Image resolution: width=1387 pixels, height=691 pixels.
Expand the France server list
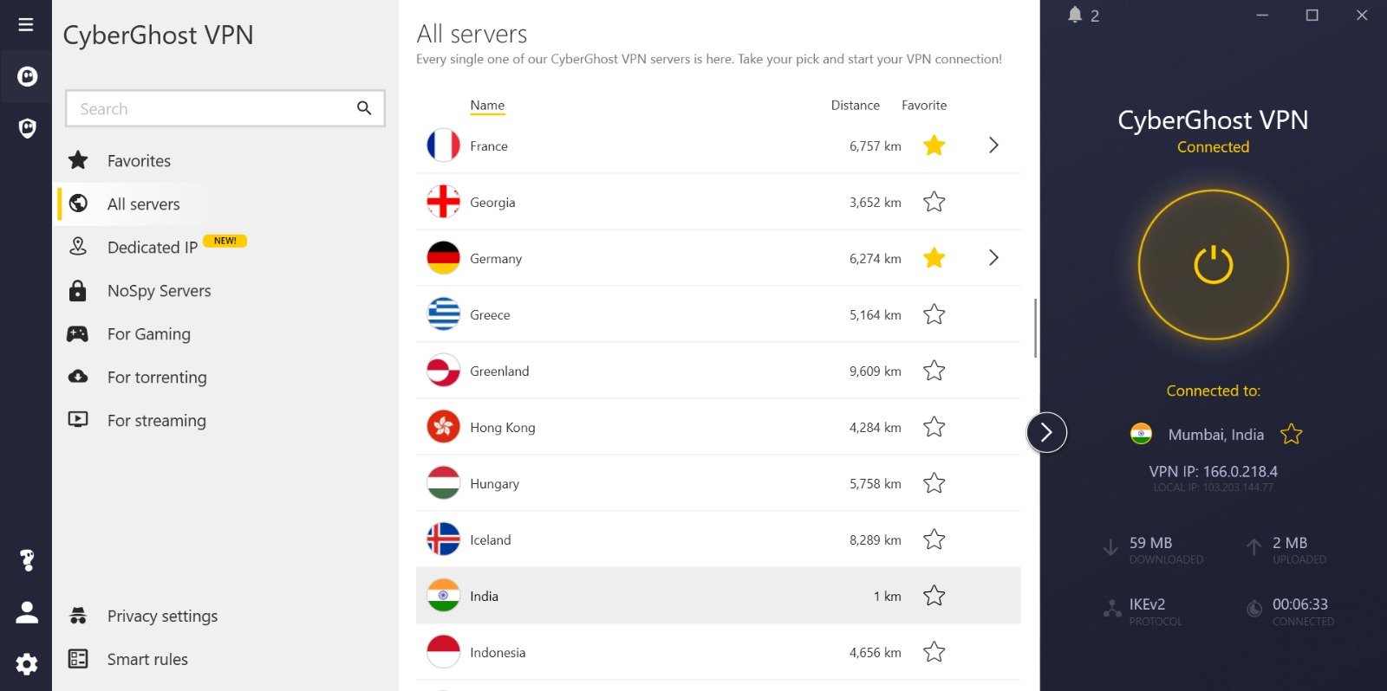993,145
